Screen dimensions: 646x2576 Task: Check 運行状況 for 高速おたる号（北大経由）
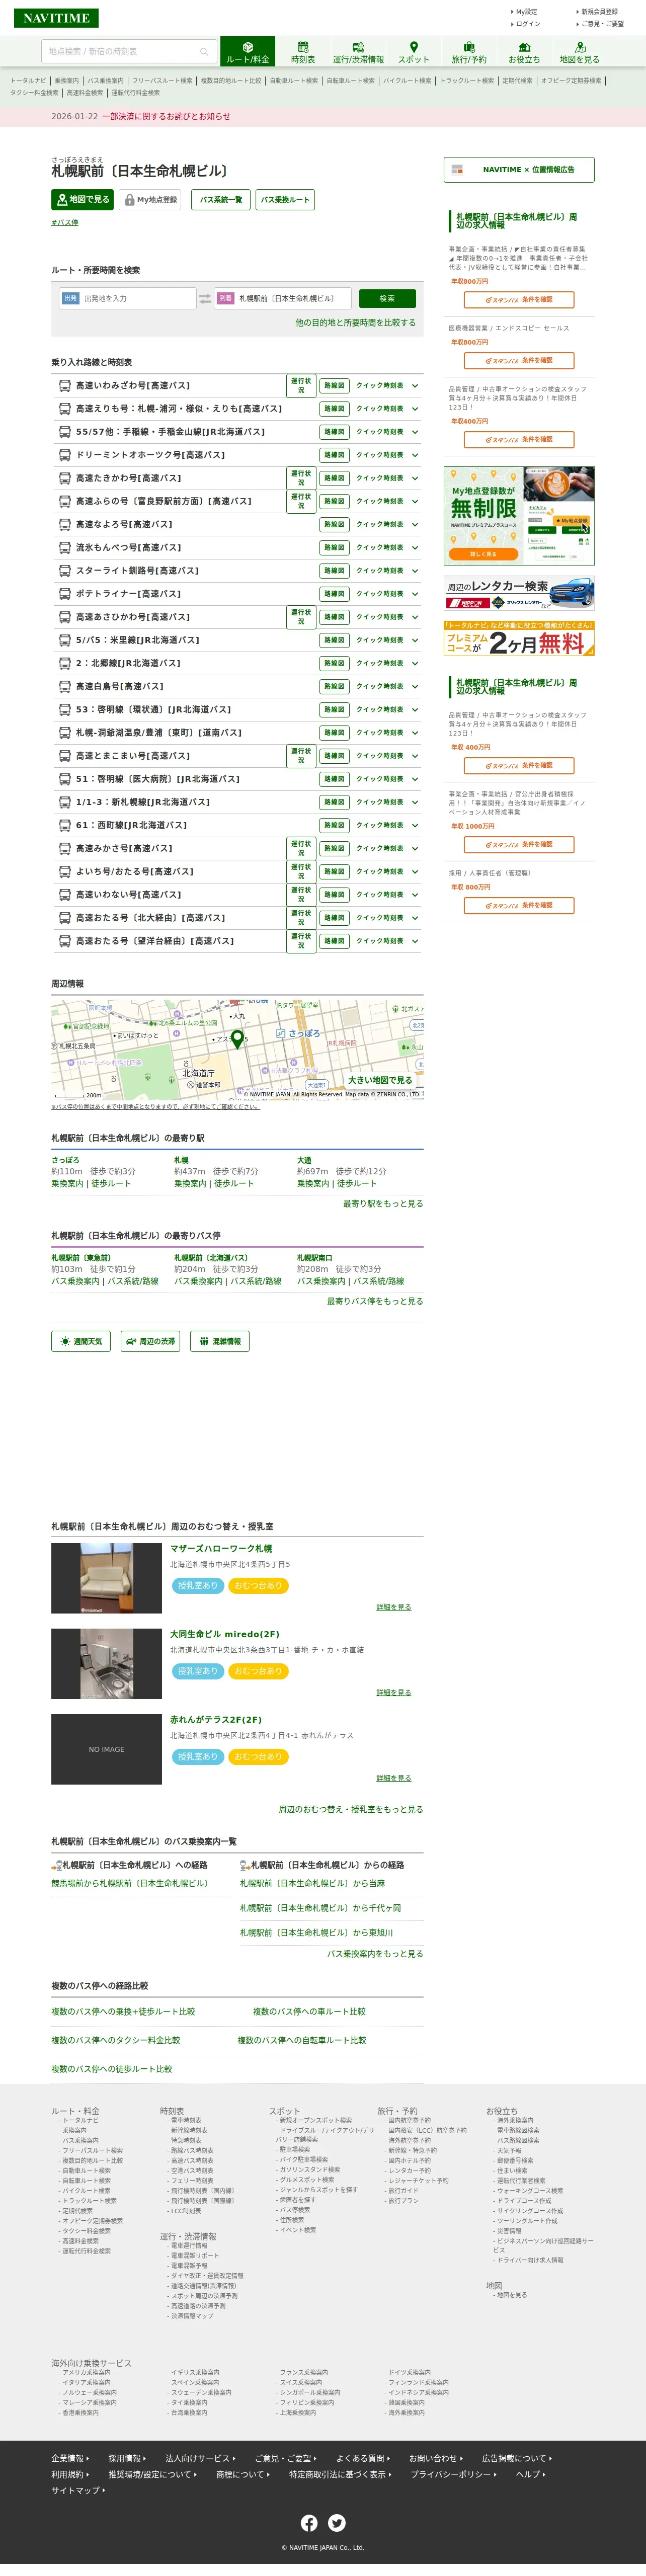pos(301,918)
